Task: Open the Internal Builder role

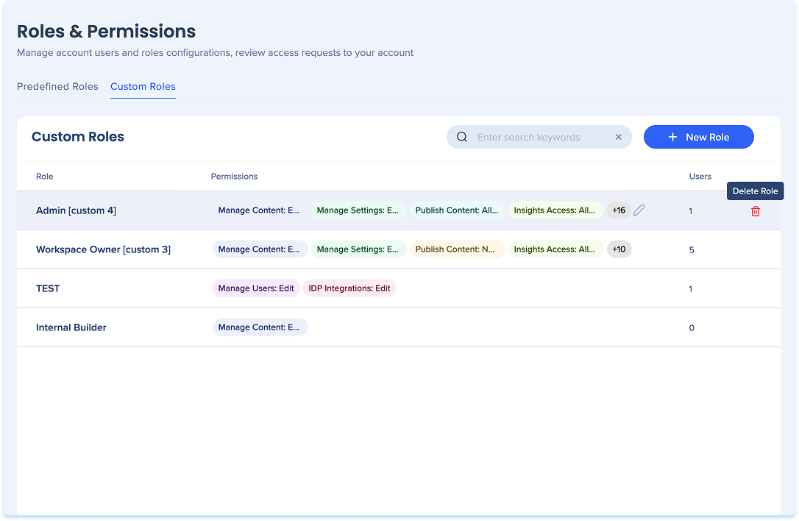Action: coord(71,327)
